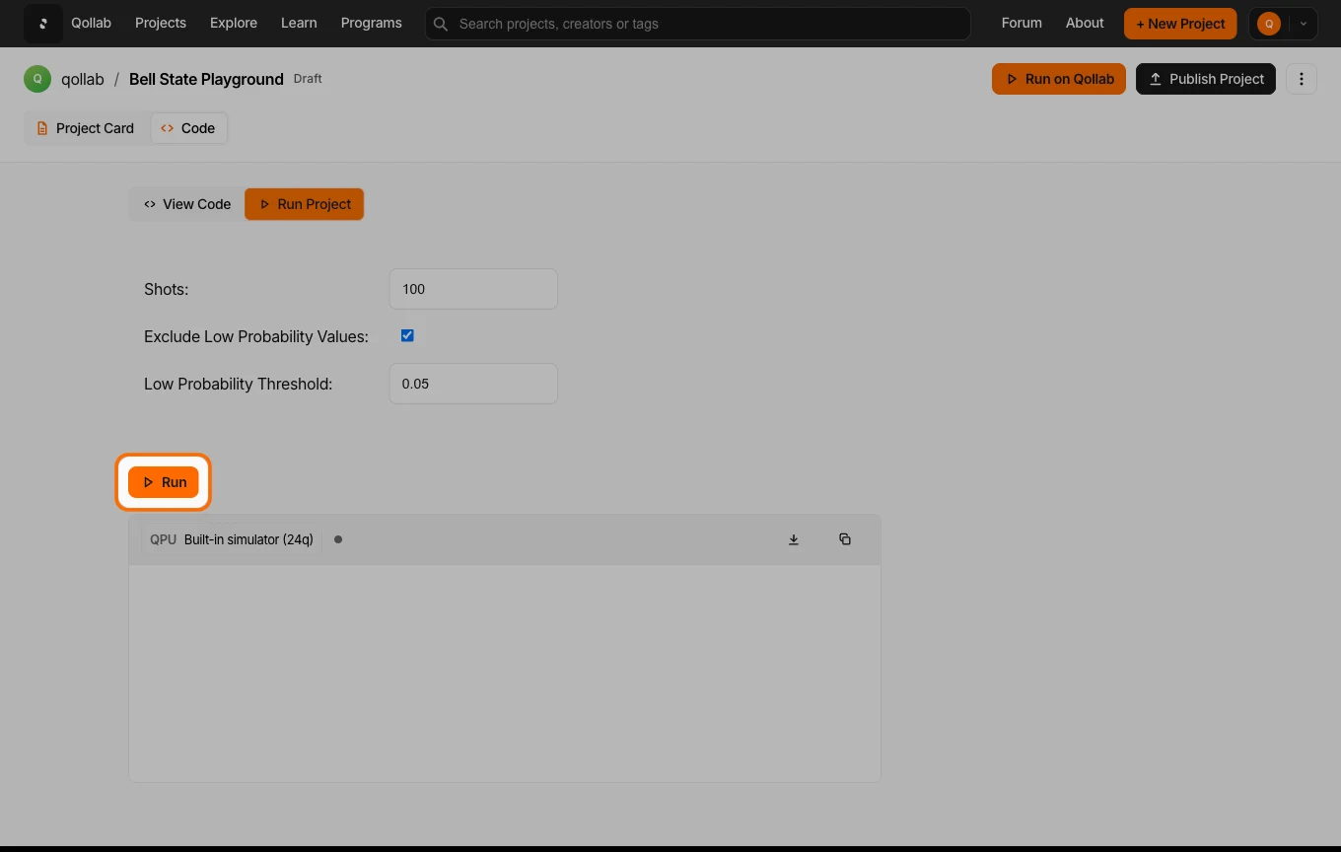Open the Explore menu
The width and height of the screenshot is (1341, 852).
234,23
